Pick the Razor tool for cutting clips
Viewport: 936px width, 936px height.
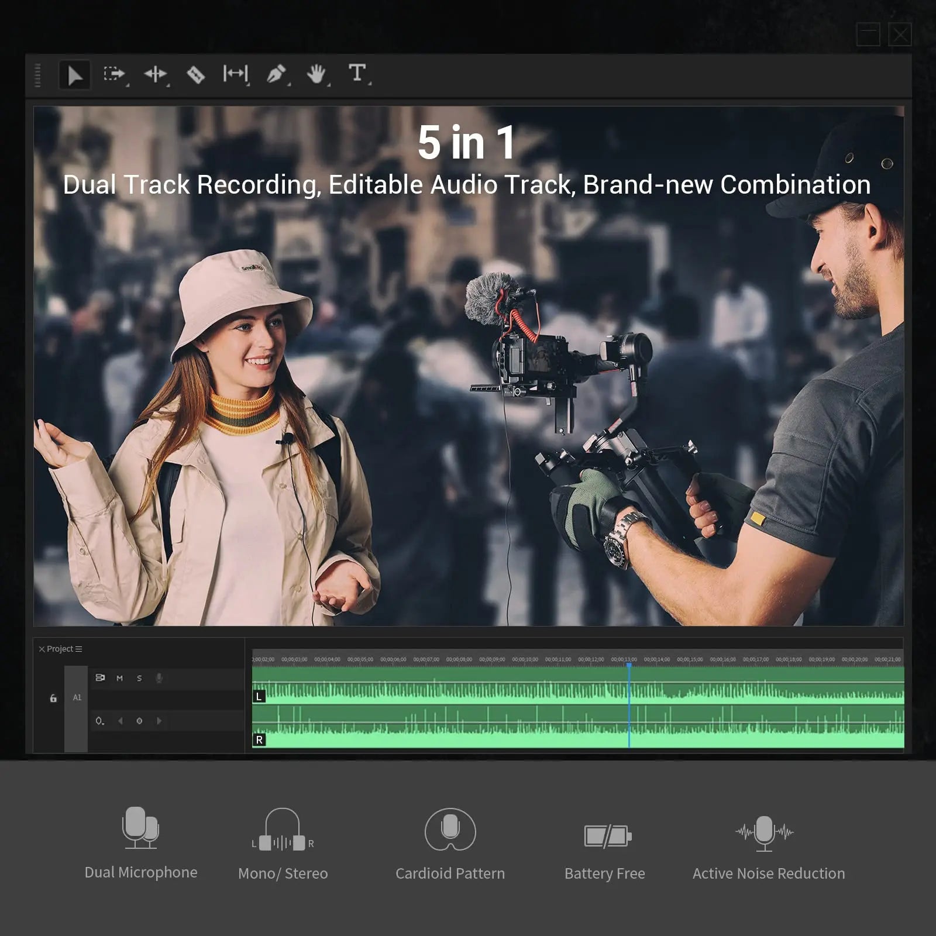pyautogui.click(x=195, y=75)
